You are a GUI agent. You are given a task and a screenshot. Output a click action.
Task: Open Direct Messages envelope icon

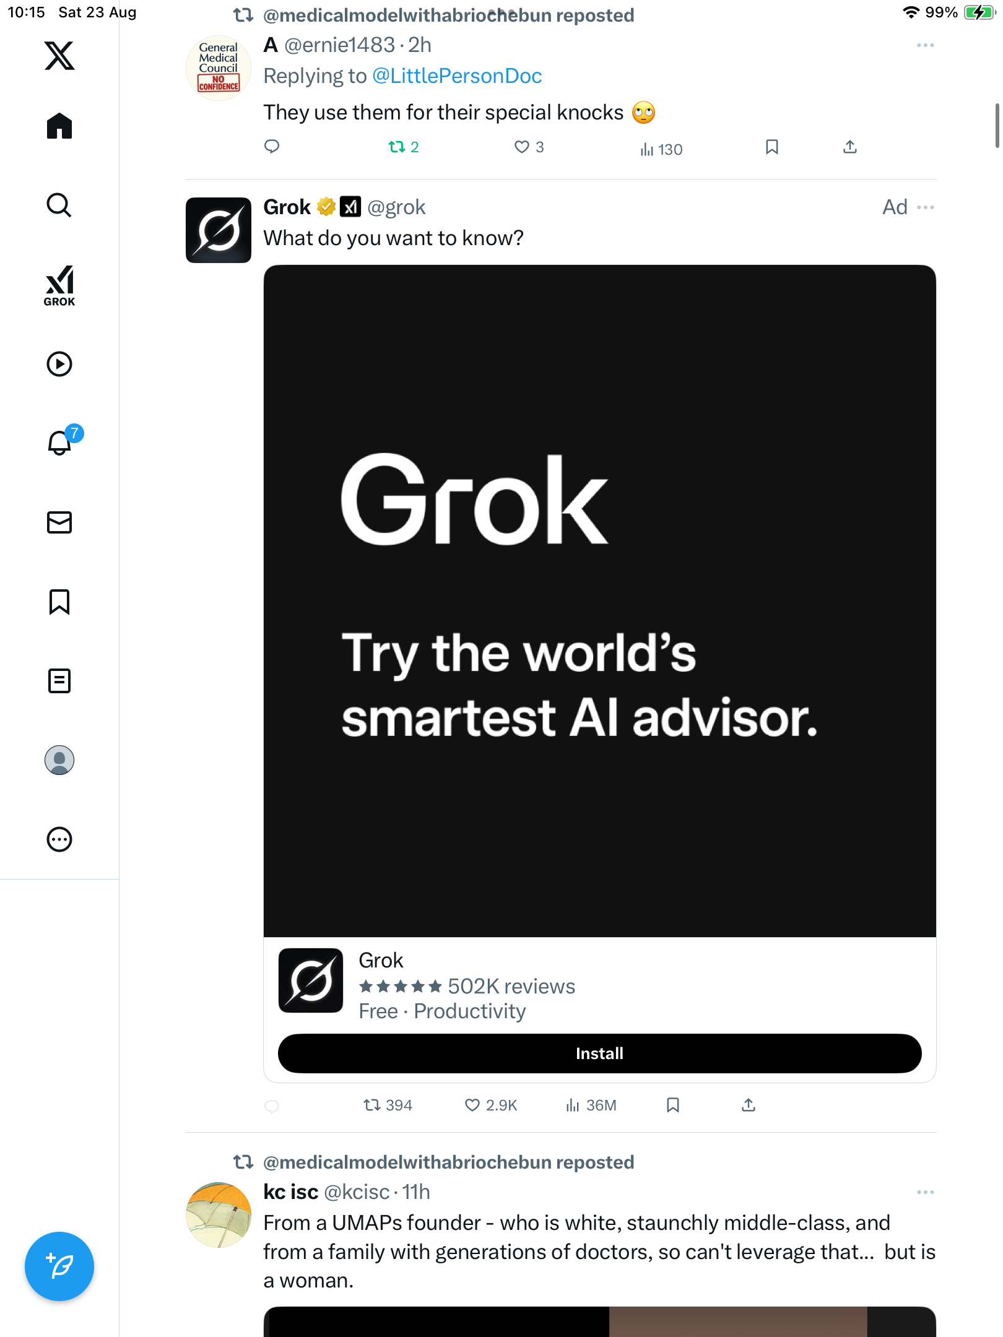point(59,522)
